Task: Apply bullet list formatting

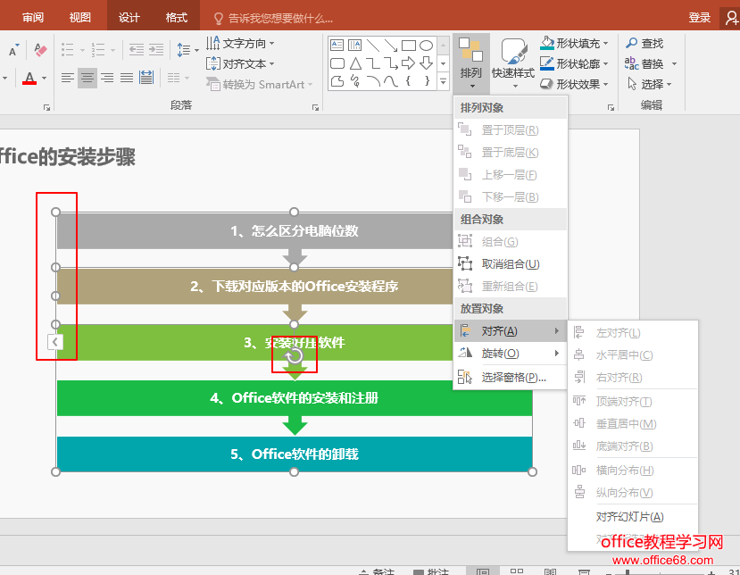Action: point(68,50)
